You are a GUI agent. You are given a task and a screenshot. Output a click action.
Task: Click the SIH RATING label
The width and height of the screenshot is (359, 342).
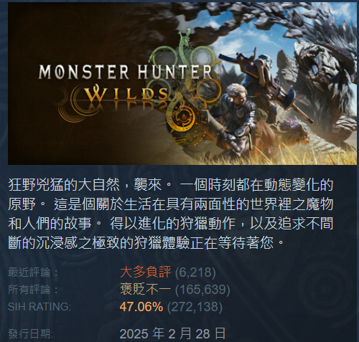pyautogui.click(x=39, y=307)
